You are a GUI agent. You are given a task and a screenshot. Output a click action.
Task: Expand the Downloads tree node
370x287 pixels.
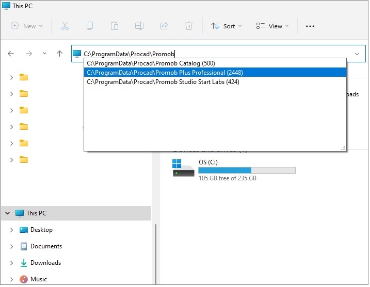pyautogui.click(x=11, y=263)
